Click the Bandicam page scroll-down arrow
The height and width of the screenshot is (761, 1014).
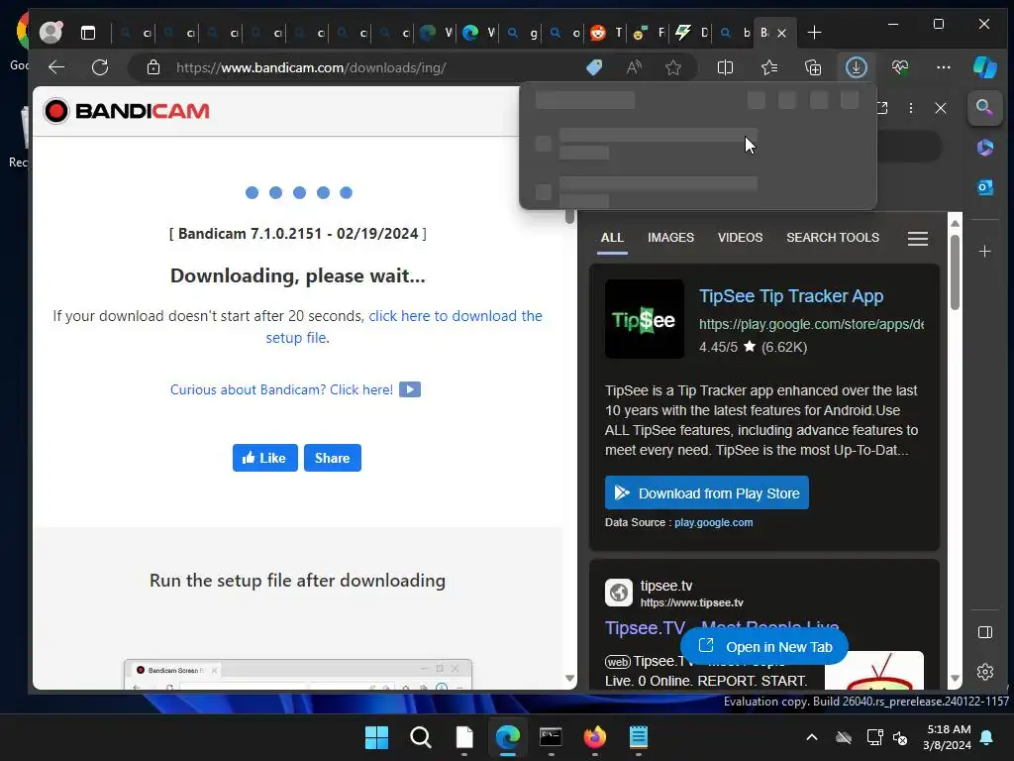[x=569, y=678]
